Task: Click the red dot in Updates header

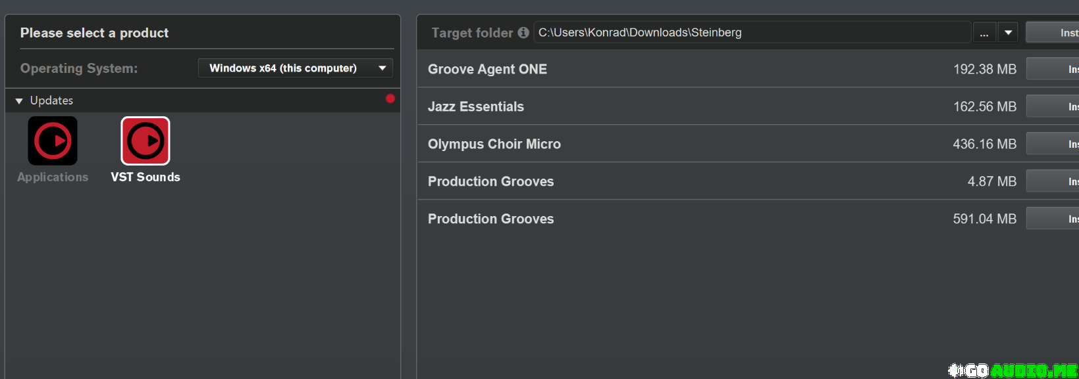Action: [390, 99]
